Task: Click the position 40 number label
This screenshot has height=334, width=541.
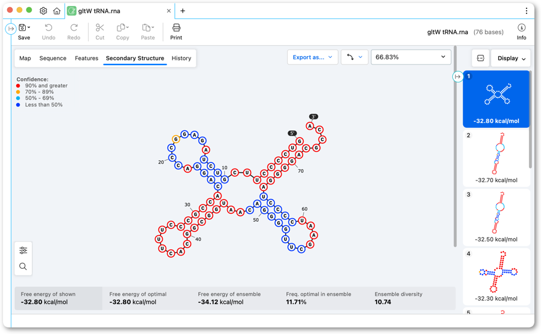Action: pyautogui.click(x=198, y=239)
